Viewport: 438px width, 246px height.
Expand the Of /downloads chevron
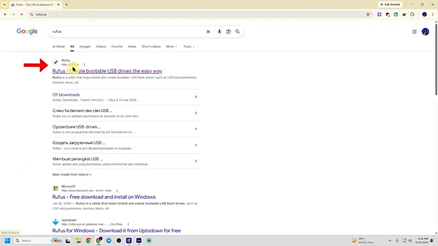(x=196, y=97)
